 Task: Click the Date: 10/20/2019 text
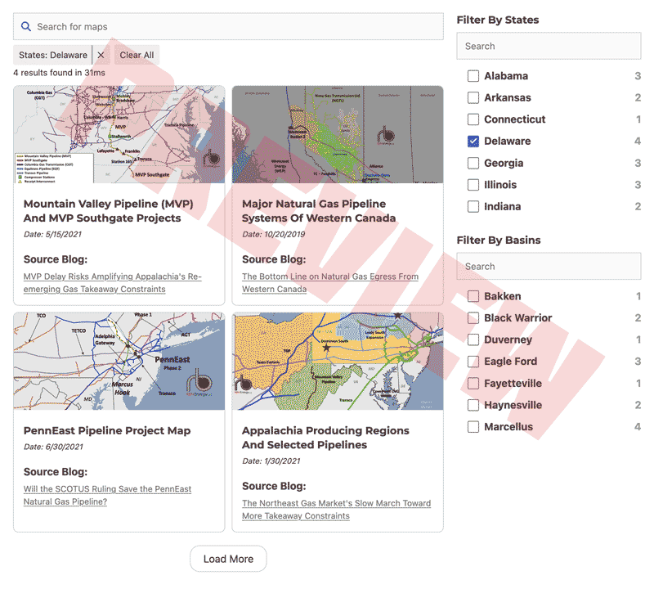point(274,235)
